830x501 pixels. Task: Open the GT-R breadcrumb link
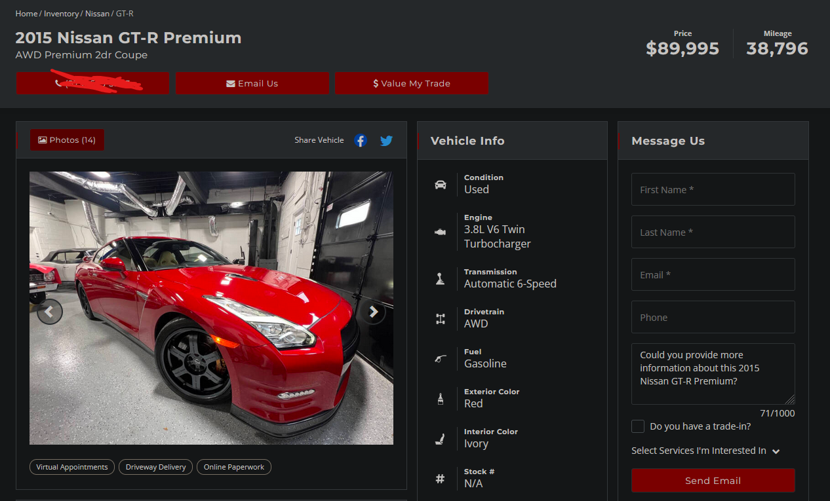tap(125, 14)
